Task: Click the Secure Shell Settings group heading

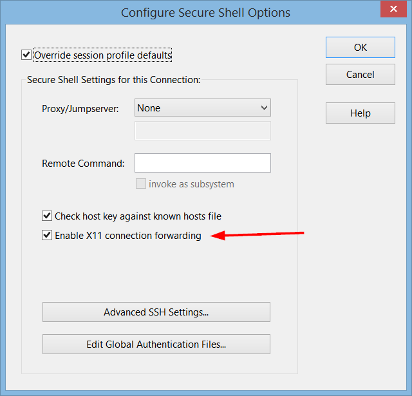Action: pyautogui.click(x=114, y=80)
